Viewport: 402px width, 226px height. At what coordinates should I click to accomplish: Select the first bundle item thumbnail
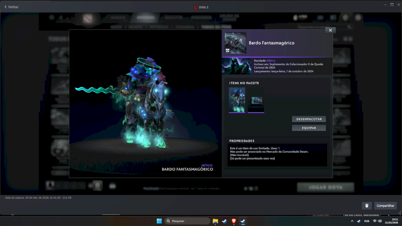pos(237,100)
